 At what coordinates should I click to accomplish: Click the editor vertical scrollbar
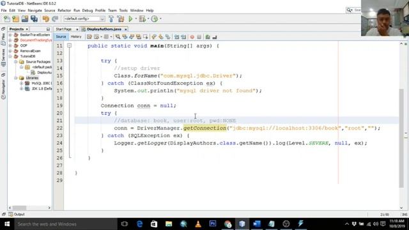(401, 138)
